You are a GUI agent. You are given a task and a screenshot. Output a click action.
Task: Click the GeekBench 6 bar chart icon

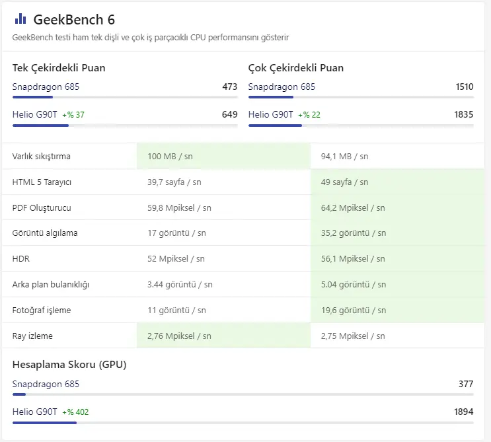[20, 18]
